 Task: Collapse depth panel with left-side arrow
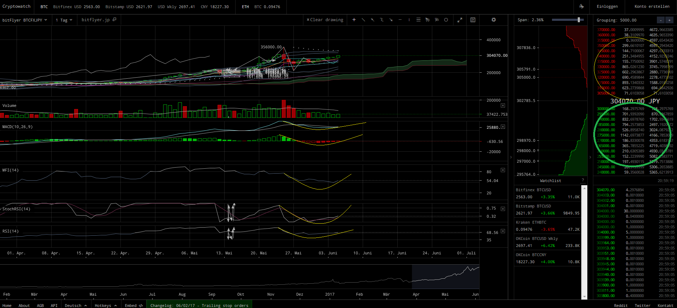coord(511,157)
